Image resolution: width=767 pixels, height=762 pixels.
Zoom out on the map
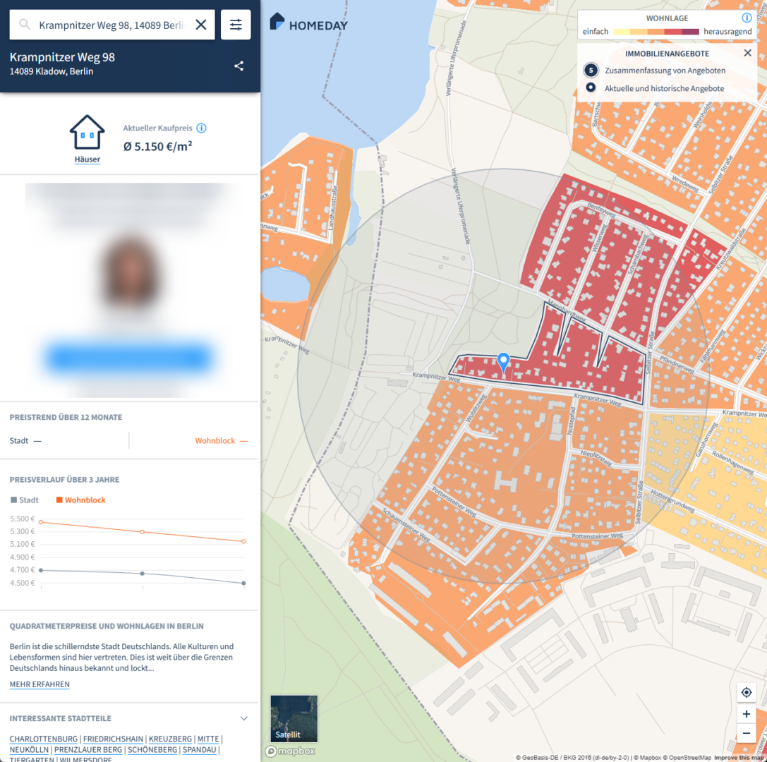coord(747,734)
